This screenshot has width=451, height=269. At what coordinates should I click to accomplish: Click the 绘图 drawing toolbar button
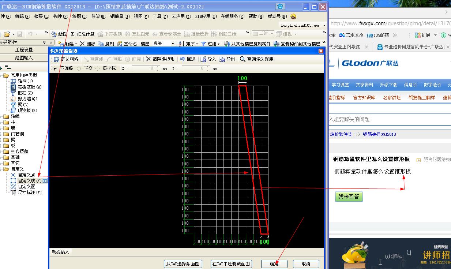pyautogui.click(x=59, y=34)
